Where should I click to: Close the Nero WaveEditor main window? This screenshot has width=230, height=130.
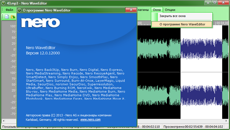pos(223,2)
